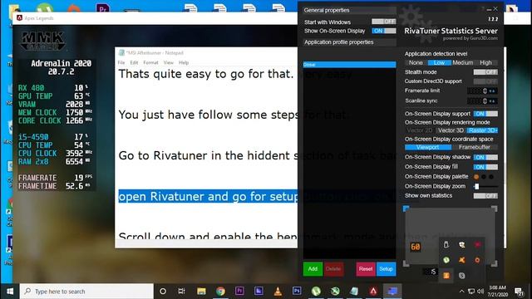532x299 pixels.
Task: Toggle the On-Screen Display fill switch
Action: tap(485, 167)
